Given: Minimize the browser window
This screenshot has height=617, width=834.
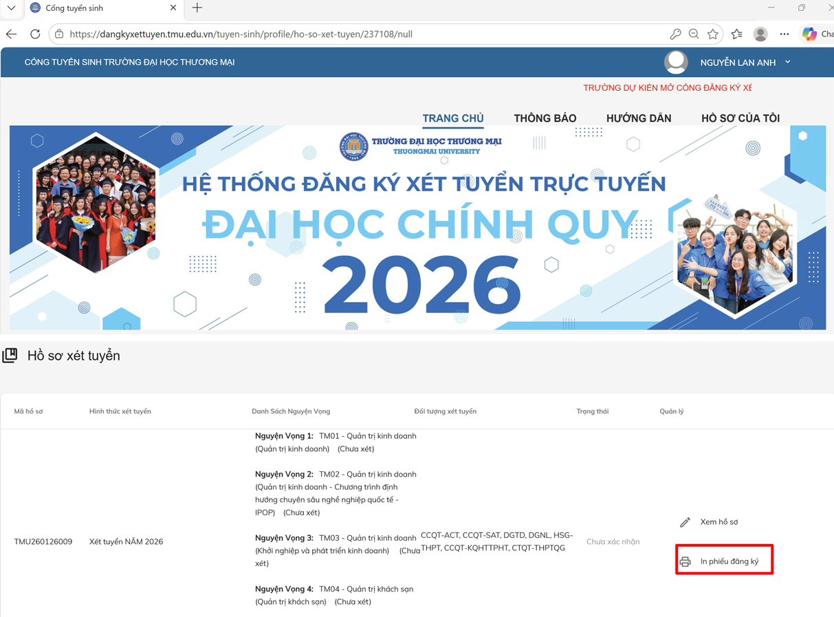Looking at the screenshot, I should [771, 8].
